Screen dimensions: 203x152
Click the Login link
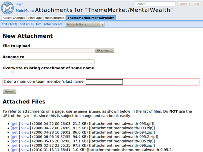pyautogui.click(x=20, y=4)
